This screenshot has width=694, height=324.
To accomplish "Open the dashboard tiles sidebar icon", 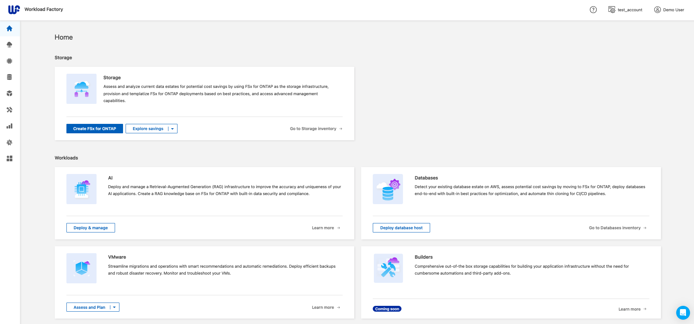I will click(x=9, y=158).
